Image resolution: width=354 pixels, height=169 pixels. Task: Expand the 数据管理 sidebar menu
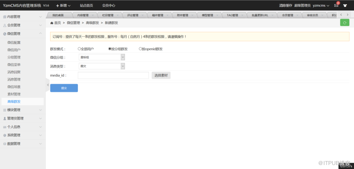point(22,144)
